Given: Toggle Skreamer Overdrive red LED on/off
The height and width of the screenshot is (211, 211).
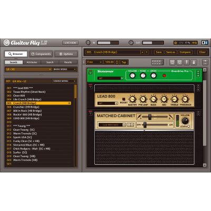Looking at the screenshot, I should 165,76.
